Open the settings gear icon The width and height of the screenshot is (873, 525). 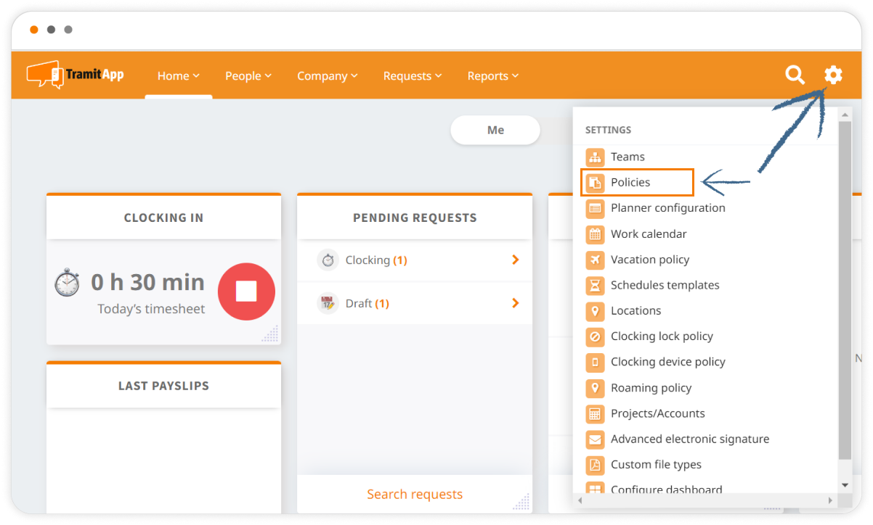pos(833,75)
